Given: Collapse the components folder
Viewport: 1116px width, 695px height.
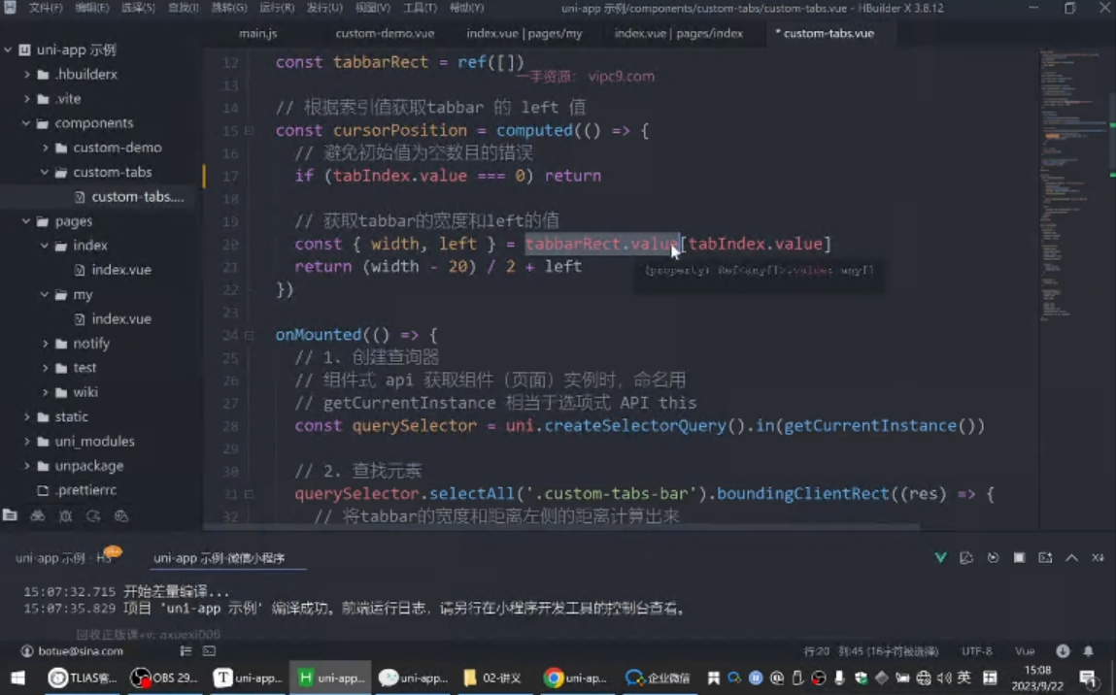Looking at the screenshot, I should pos(26,123).
